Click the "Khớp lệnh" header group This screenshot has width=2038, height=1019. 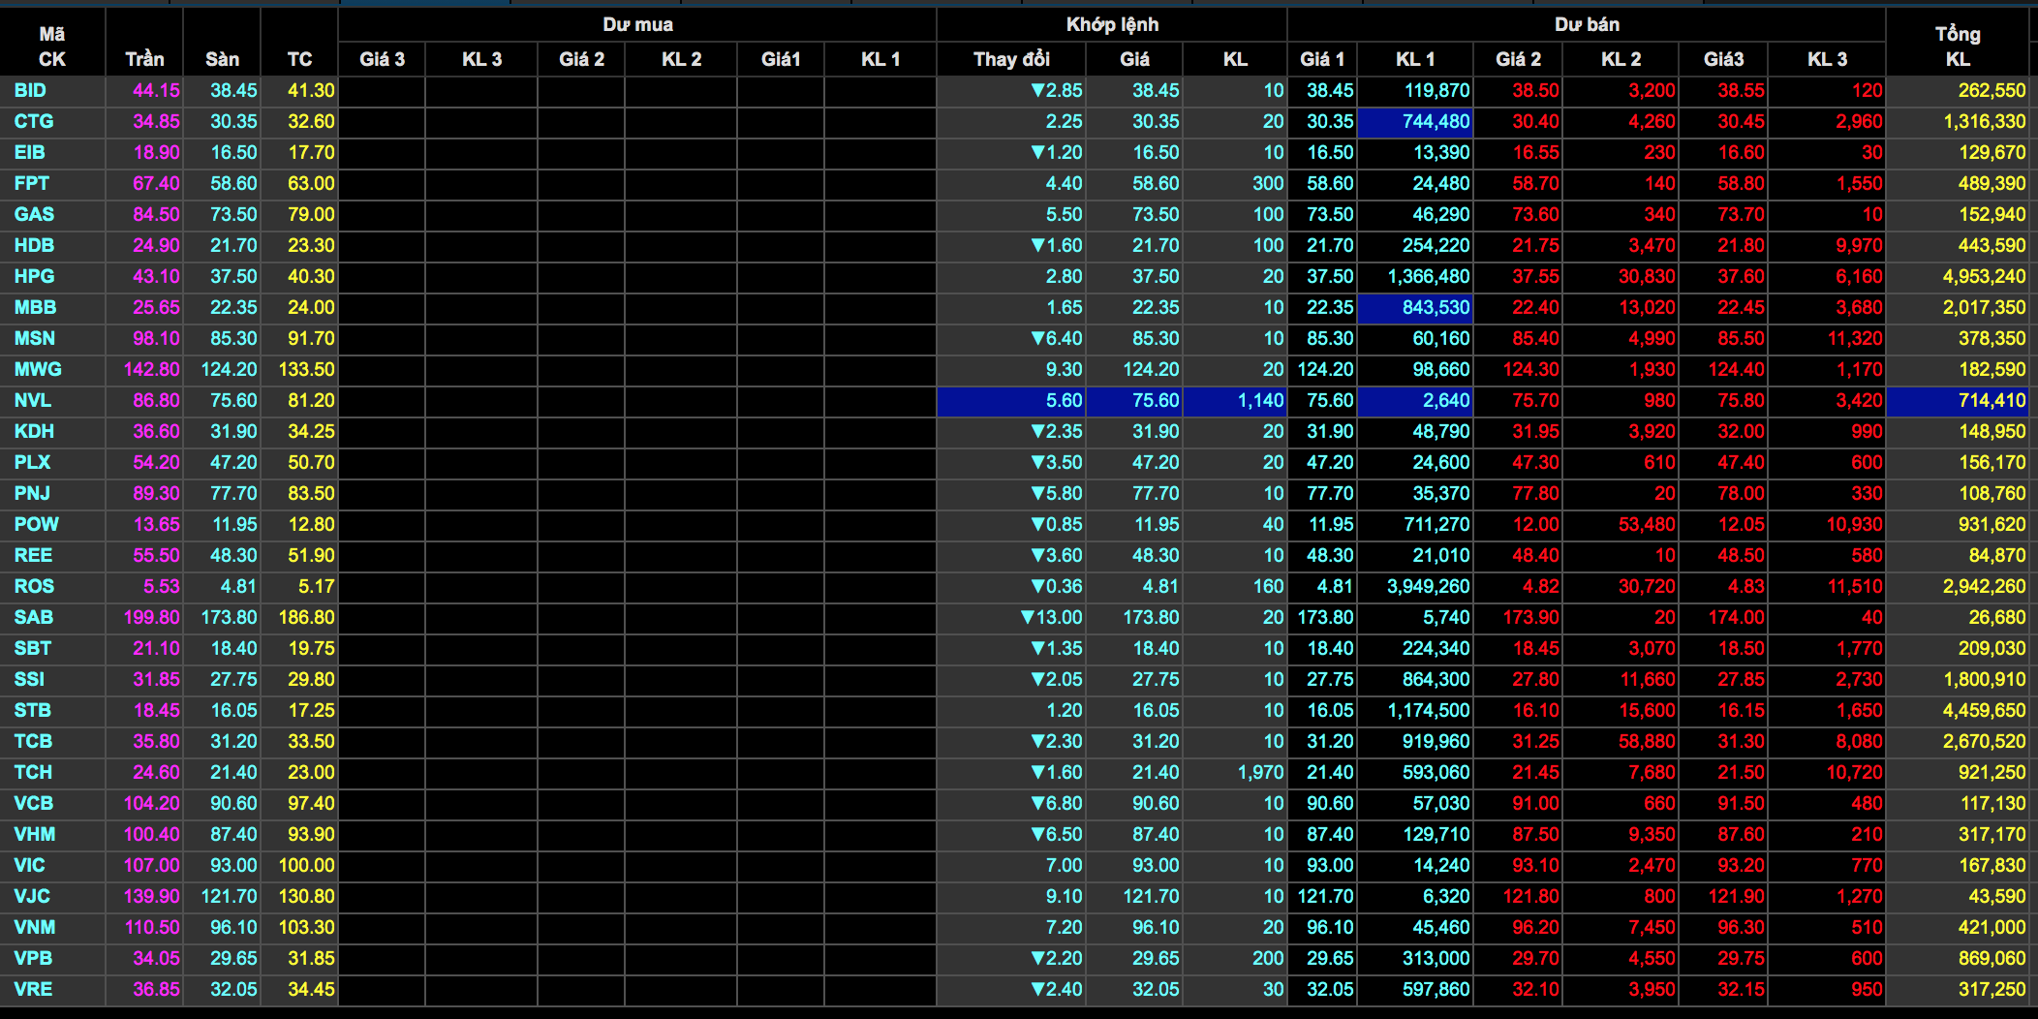point(1112,24)
